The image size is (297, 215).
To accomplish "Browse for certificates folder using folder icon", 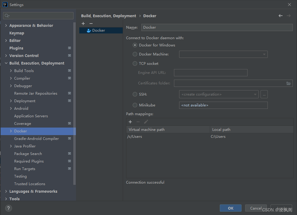I will click(x=289, y=83).
